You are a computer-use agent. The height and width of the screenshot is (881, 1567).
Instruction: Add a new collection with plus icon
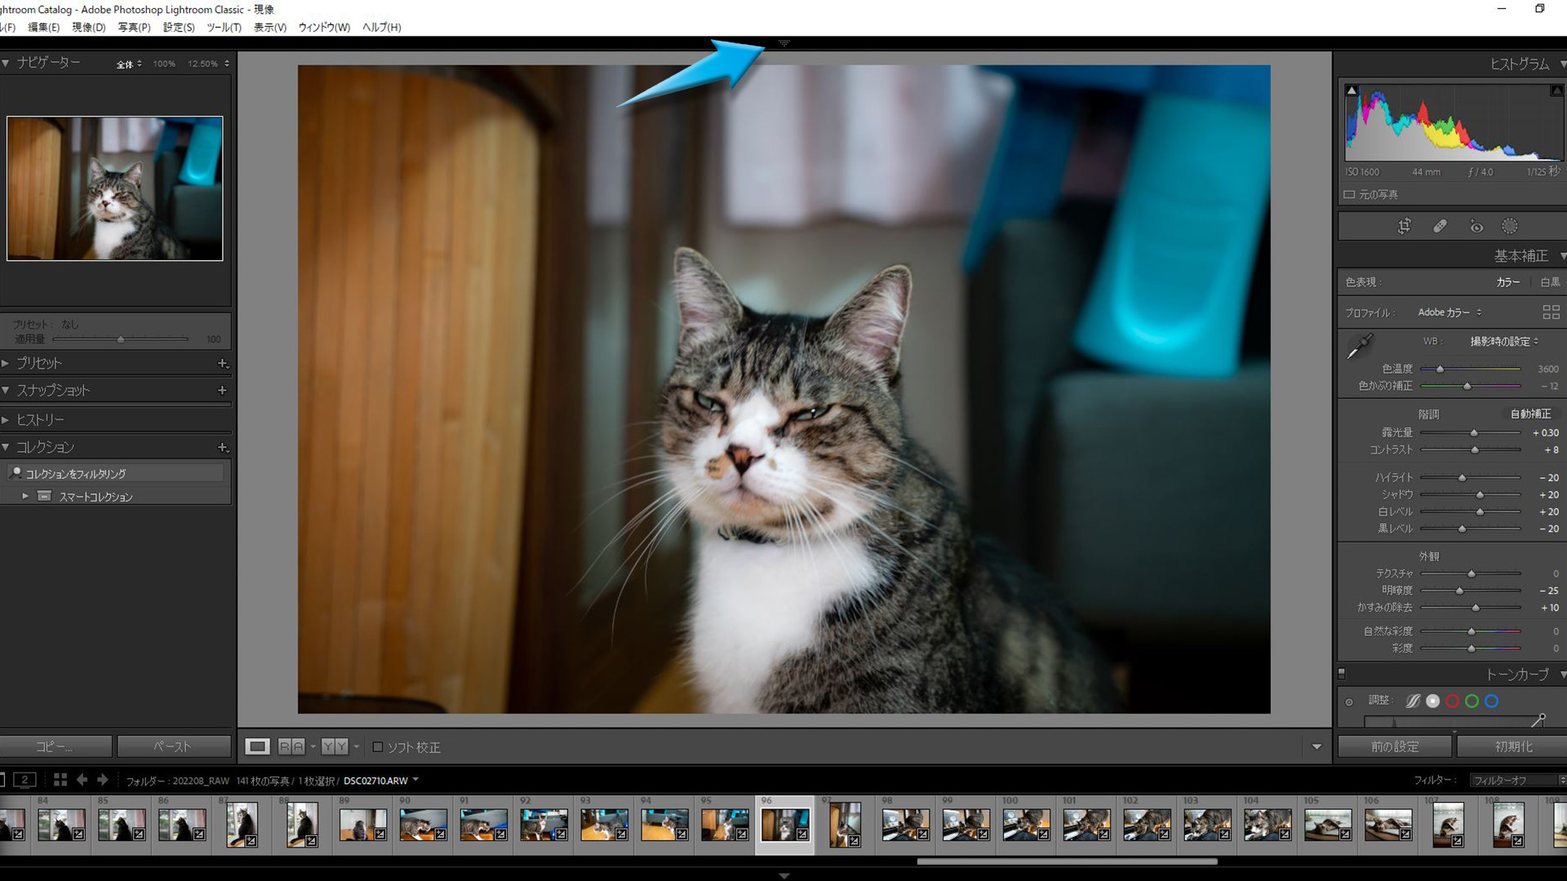point(222,448)
